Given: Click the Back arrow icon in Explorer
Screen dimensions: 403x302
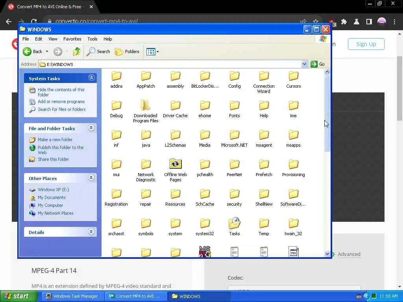Looking at the screenshot, I should click(27, 52).
